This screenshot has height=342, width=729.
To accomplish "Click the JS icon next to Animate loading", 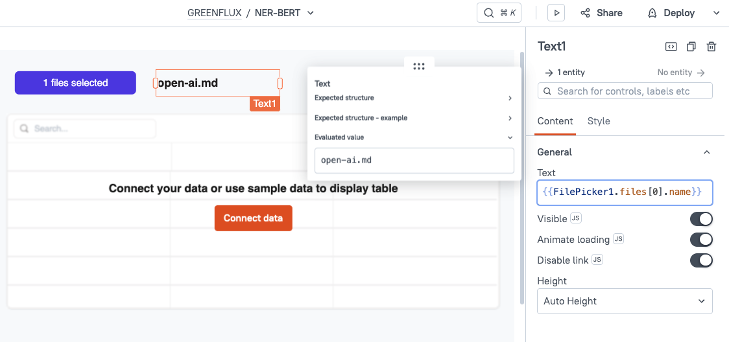I will [618, 240].
